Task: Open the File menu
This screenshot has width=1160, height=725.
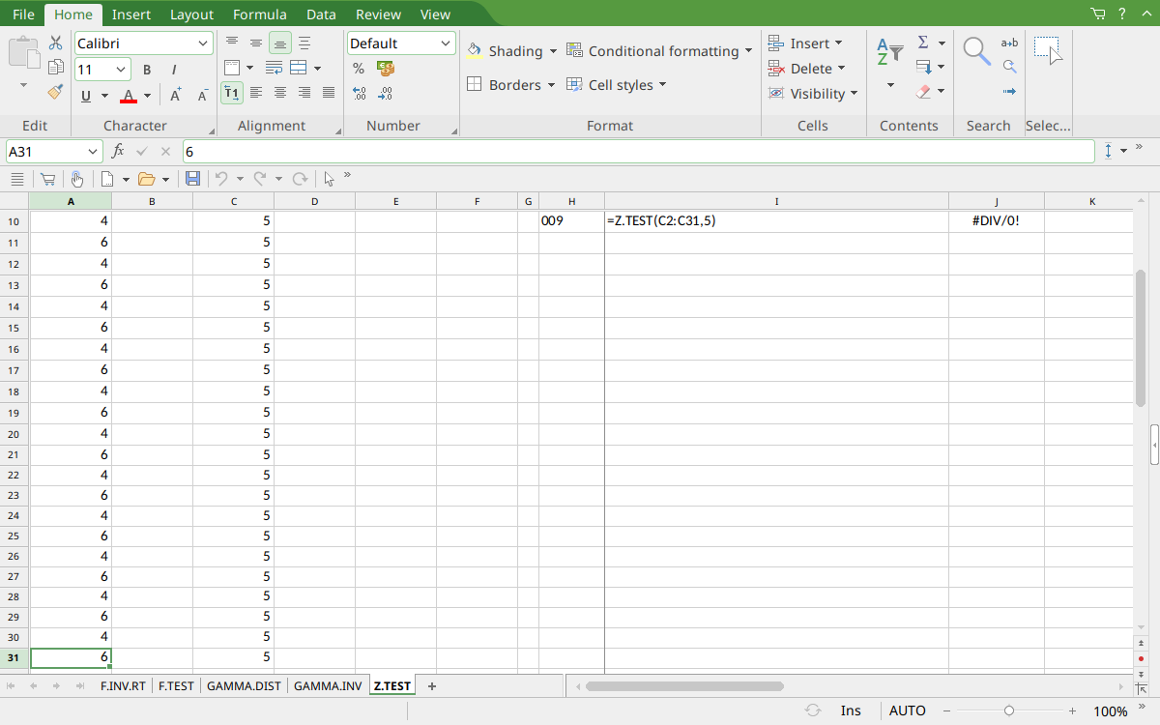Action: pyautogui.click(x=23, y=14)
